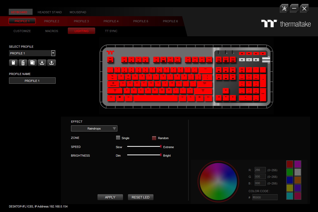
Task: Select the Profile 3 tab
Action: pyautogui.click(x=81, y=21)
